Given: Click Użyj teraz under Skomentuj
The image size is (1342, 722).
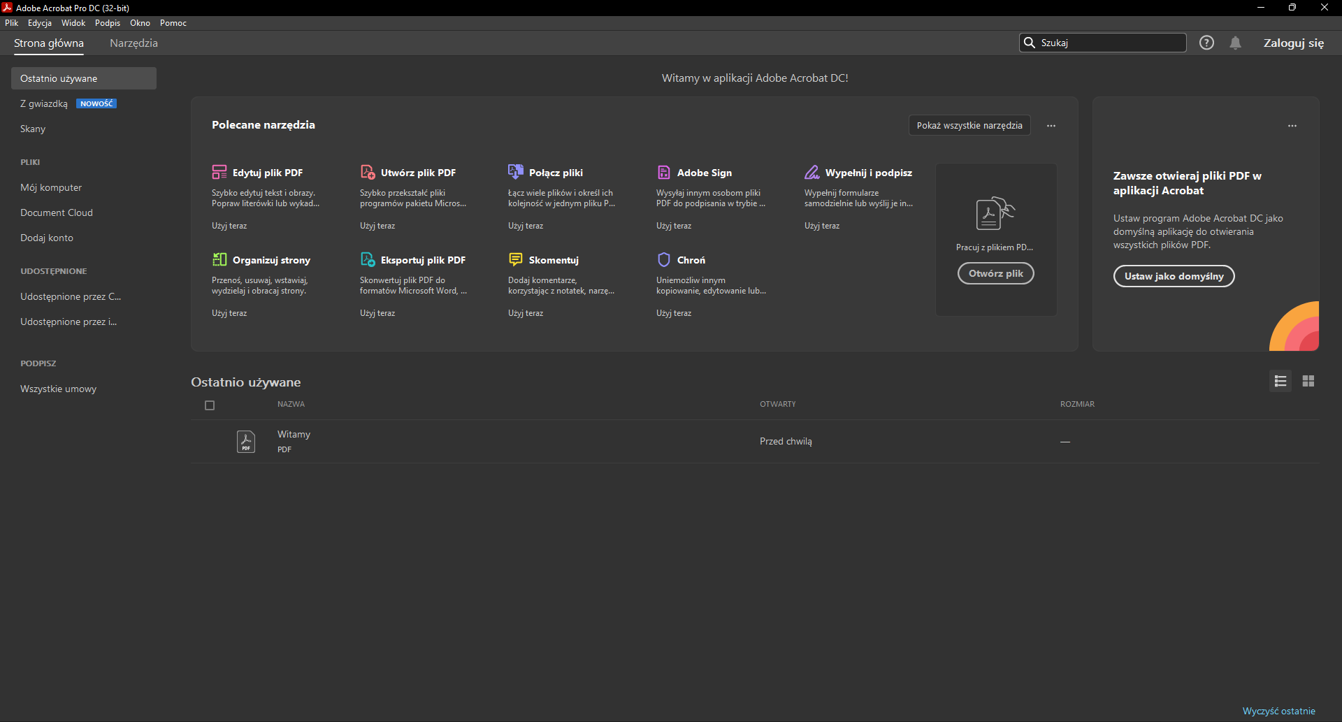Looking at the screenshot, I should click(526, 313).
